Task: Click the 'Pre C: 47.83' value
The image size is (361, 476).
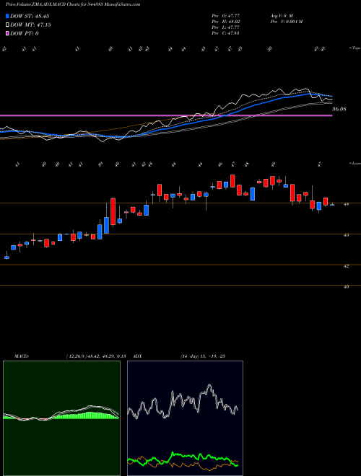Action: [x=226, y=33]
